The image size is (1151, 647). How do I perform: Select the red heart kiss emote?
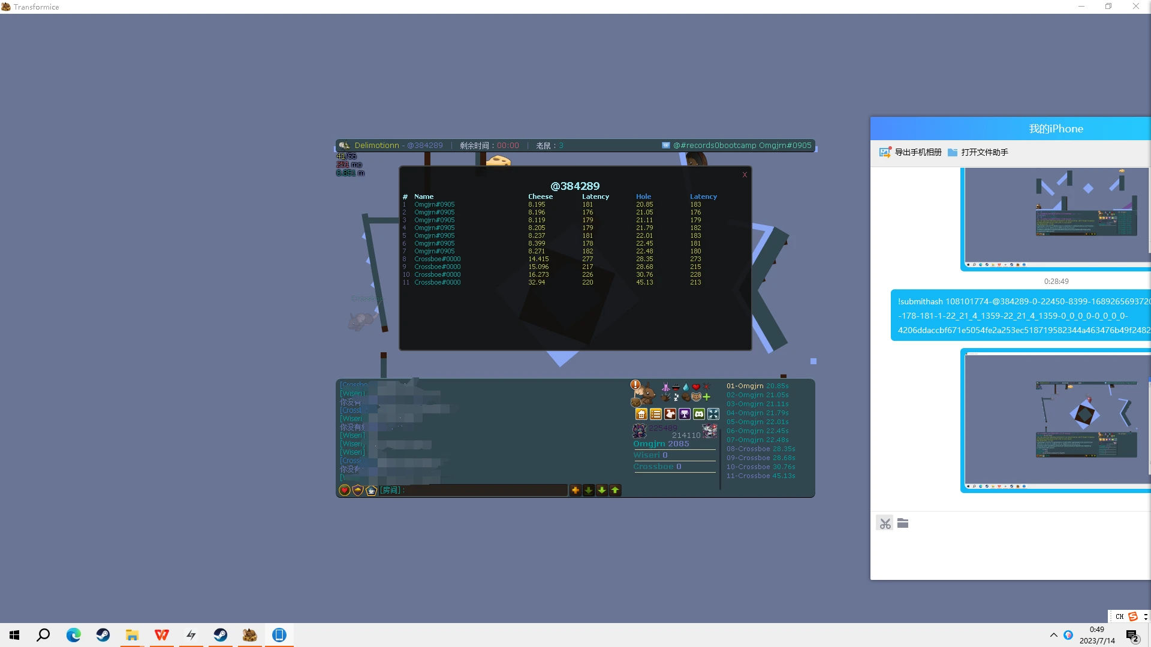tap(696, 387)
